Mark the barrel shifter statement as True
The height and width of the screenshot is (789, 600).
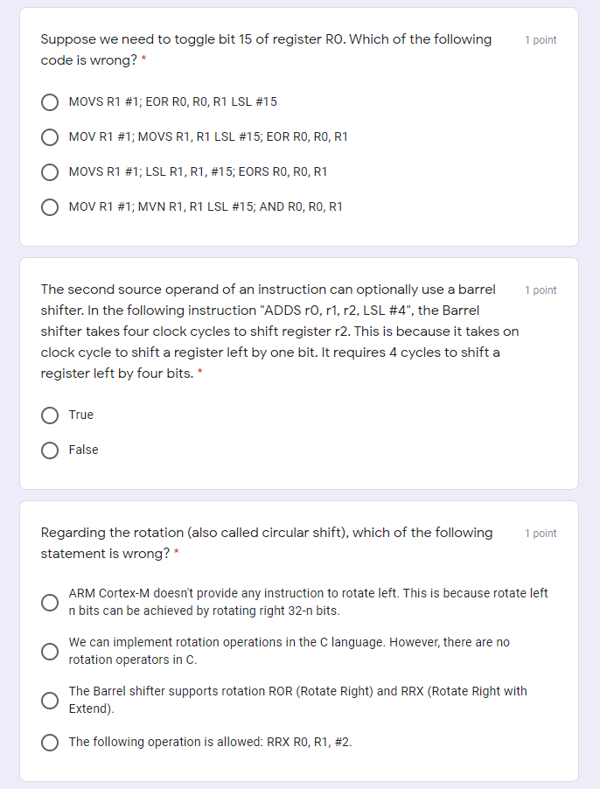coord(51,415)
